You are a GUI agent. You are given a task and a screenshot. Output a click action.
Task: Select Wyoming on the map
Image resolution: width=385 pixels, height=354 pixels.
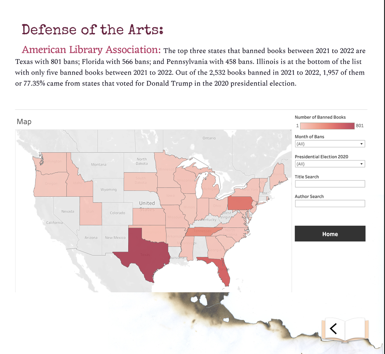[108, 190]
